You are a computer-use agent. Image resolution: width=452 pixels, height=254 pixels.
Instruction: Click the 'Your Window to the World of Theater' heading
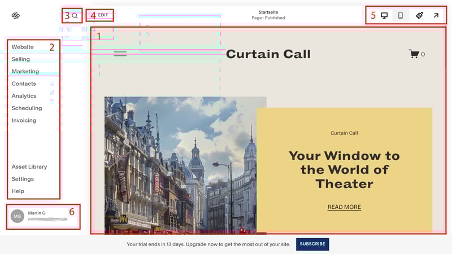[344, 170]
